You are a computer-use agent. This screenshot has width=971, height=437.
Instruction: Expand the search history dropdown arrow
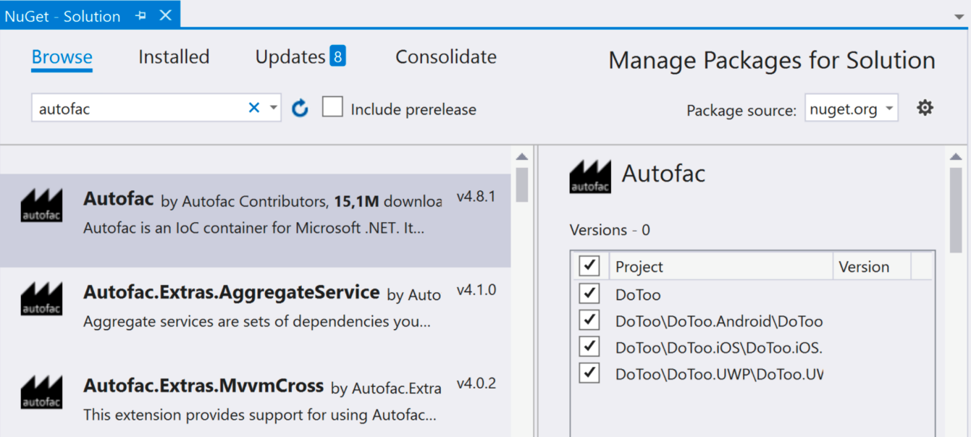pos(273,109)
